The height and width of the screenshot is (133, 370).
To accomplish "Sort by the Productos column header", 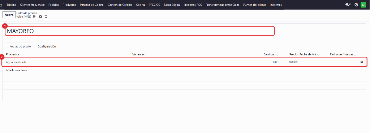I will point(13,54).
